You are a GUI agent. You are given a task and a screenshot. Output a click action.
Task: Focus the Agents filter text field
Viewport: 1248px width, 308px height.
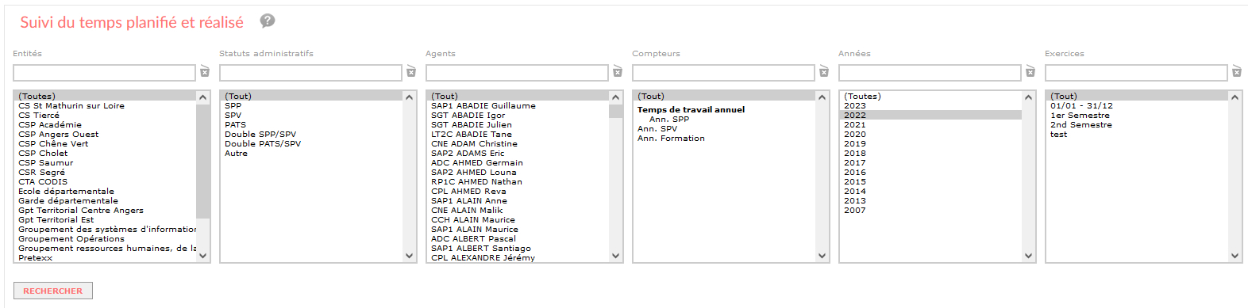[517, 73]
